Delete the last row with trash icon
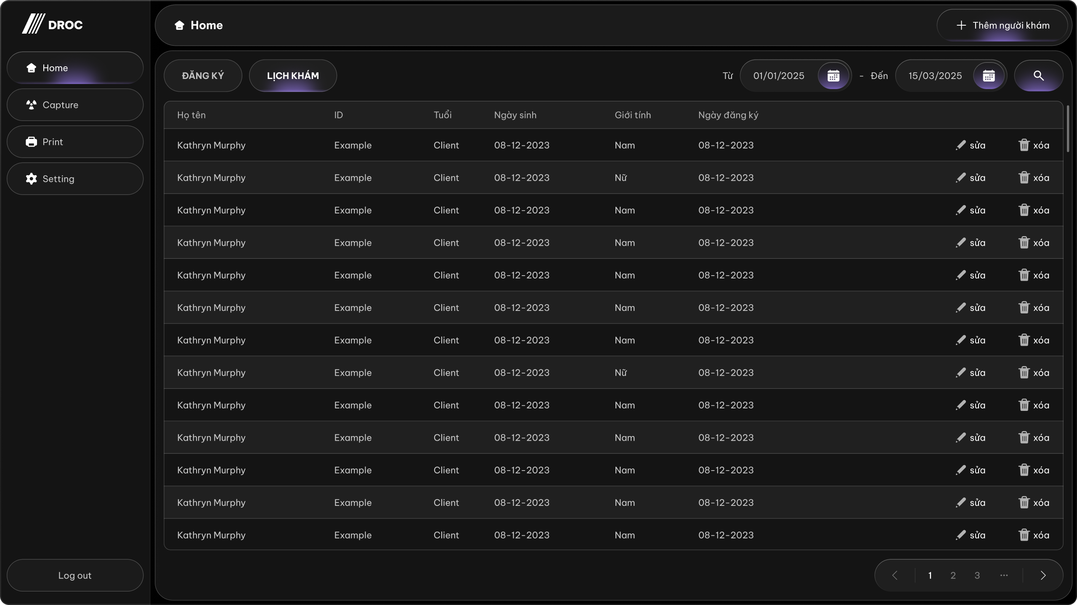Image resolution: width=1077 pixels, height=605 pixels. pos(1024,535)
